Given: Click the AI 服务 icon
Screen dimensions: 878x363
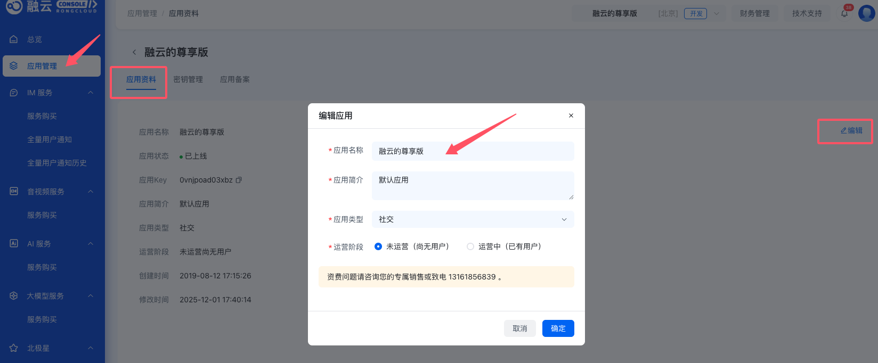Looking at the screenshot, I should click(x=14, y=244).
